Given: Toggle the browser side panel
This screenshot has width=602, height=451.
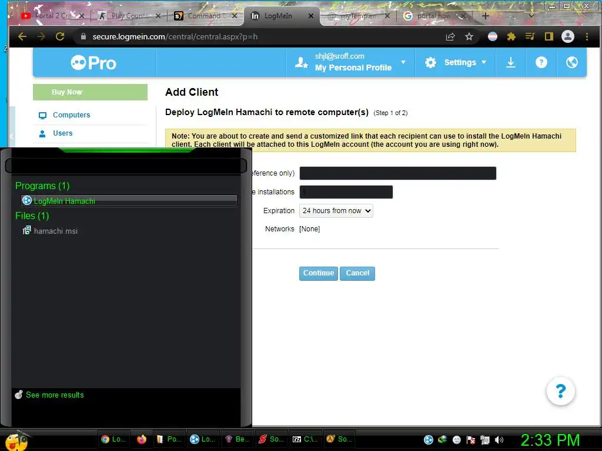Looking at the screenshot, I should click(549, 36).
